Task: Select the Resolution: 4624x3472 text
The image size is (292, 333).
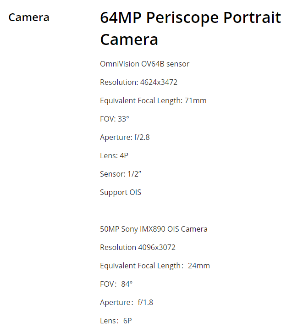Action: [x=138, y=82]
